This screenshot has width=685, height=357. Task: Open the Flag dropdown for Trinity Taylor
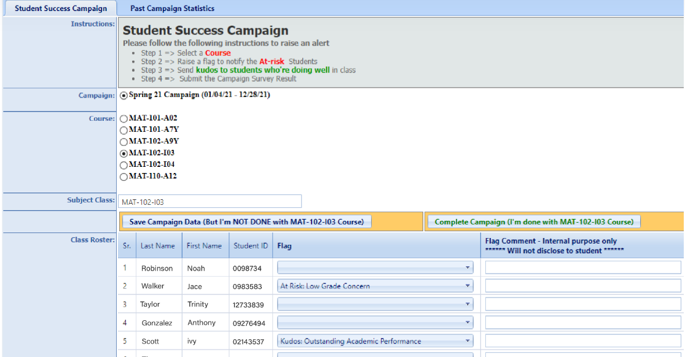pos(375,304)
